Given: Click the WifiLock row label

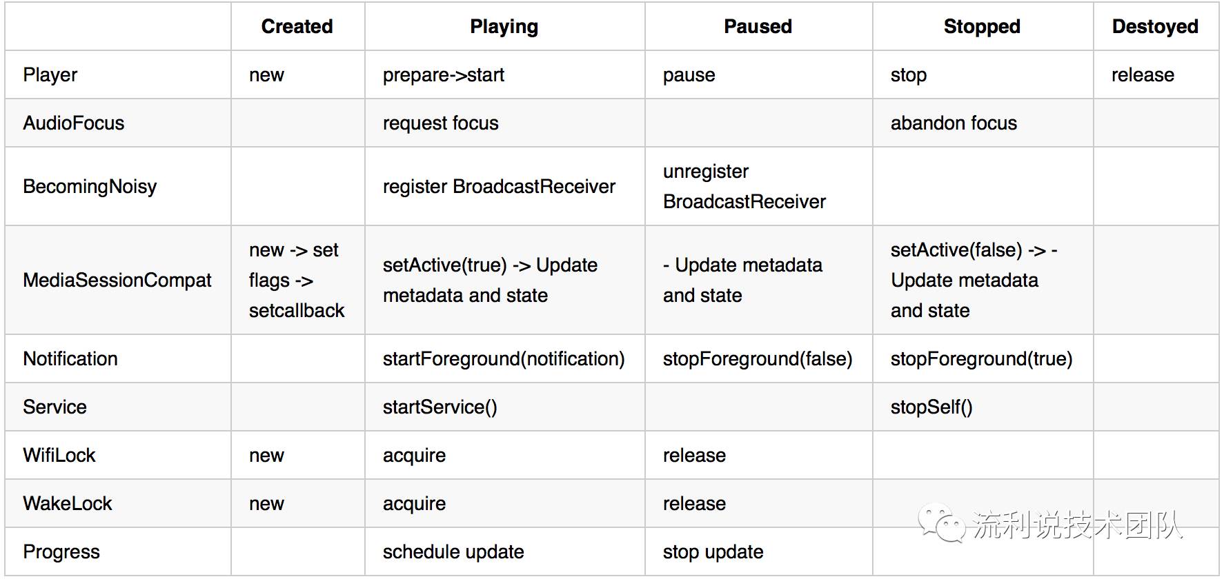Looking at the screenshot, I should pyautogui.click(x=59, y=455).
